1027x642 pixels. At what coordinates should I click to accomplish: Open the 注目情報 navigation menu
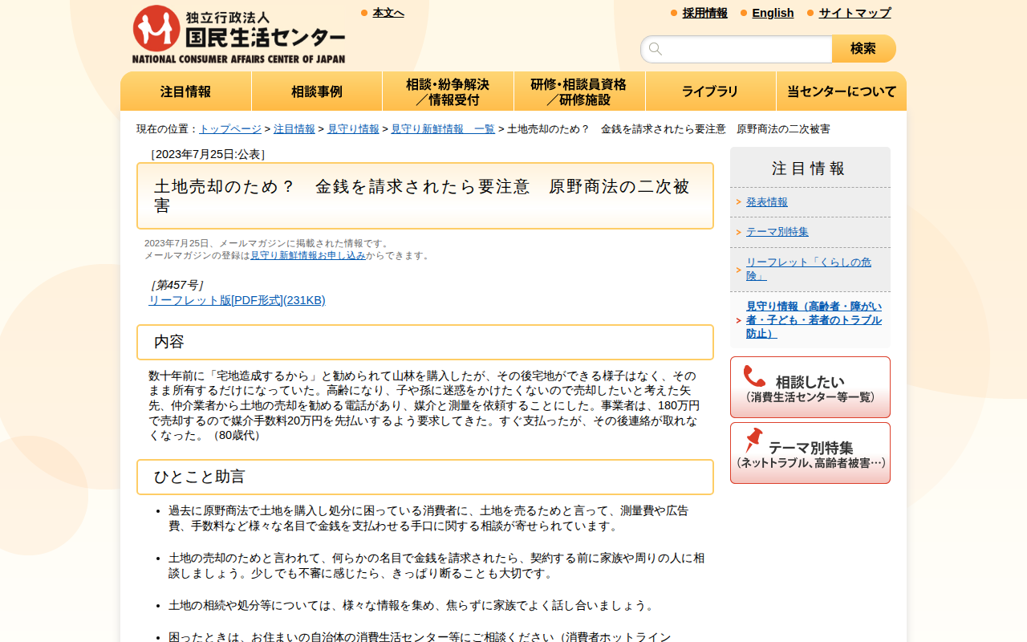tap(186, 91)
